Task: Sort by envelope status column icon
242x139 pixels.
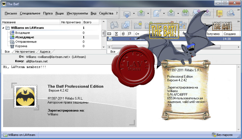Action: pos(109,34)
